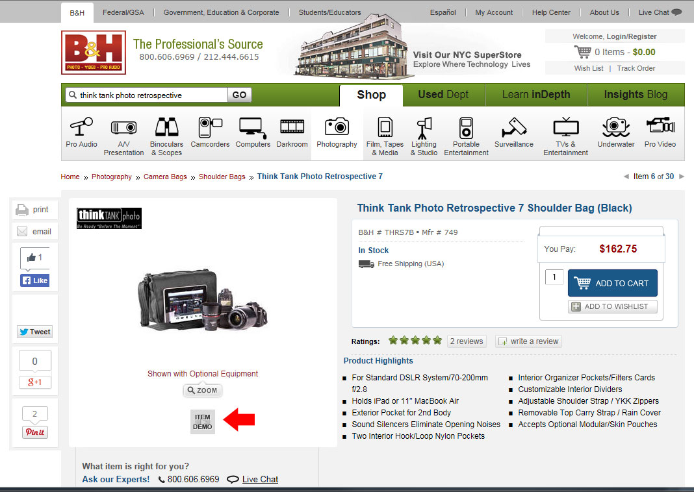
Task: Open the 2 reviews link
Action: tap(467, 341)
